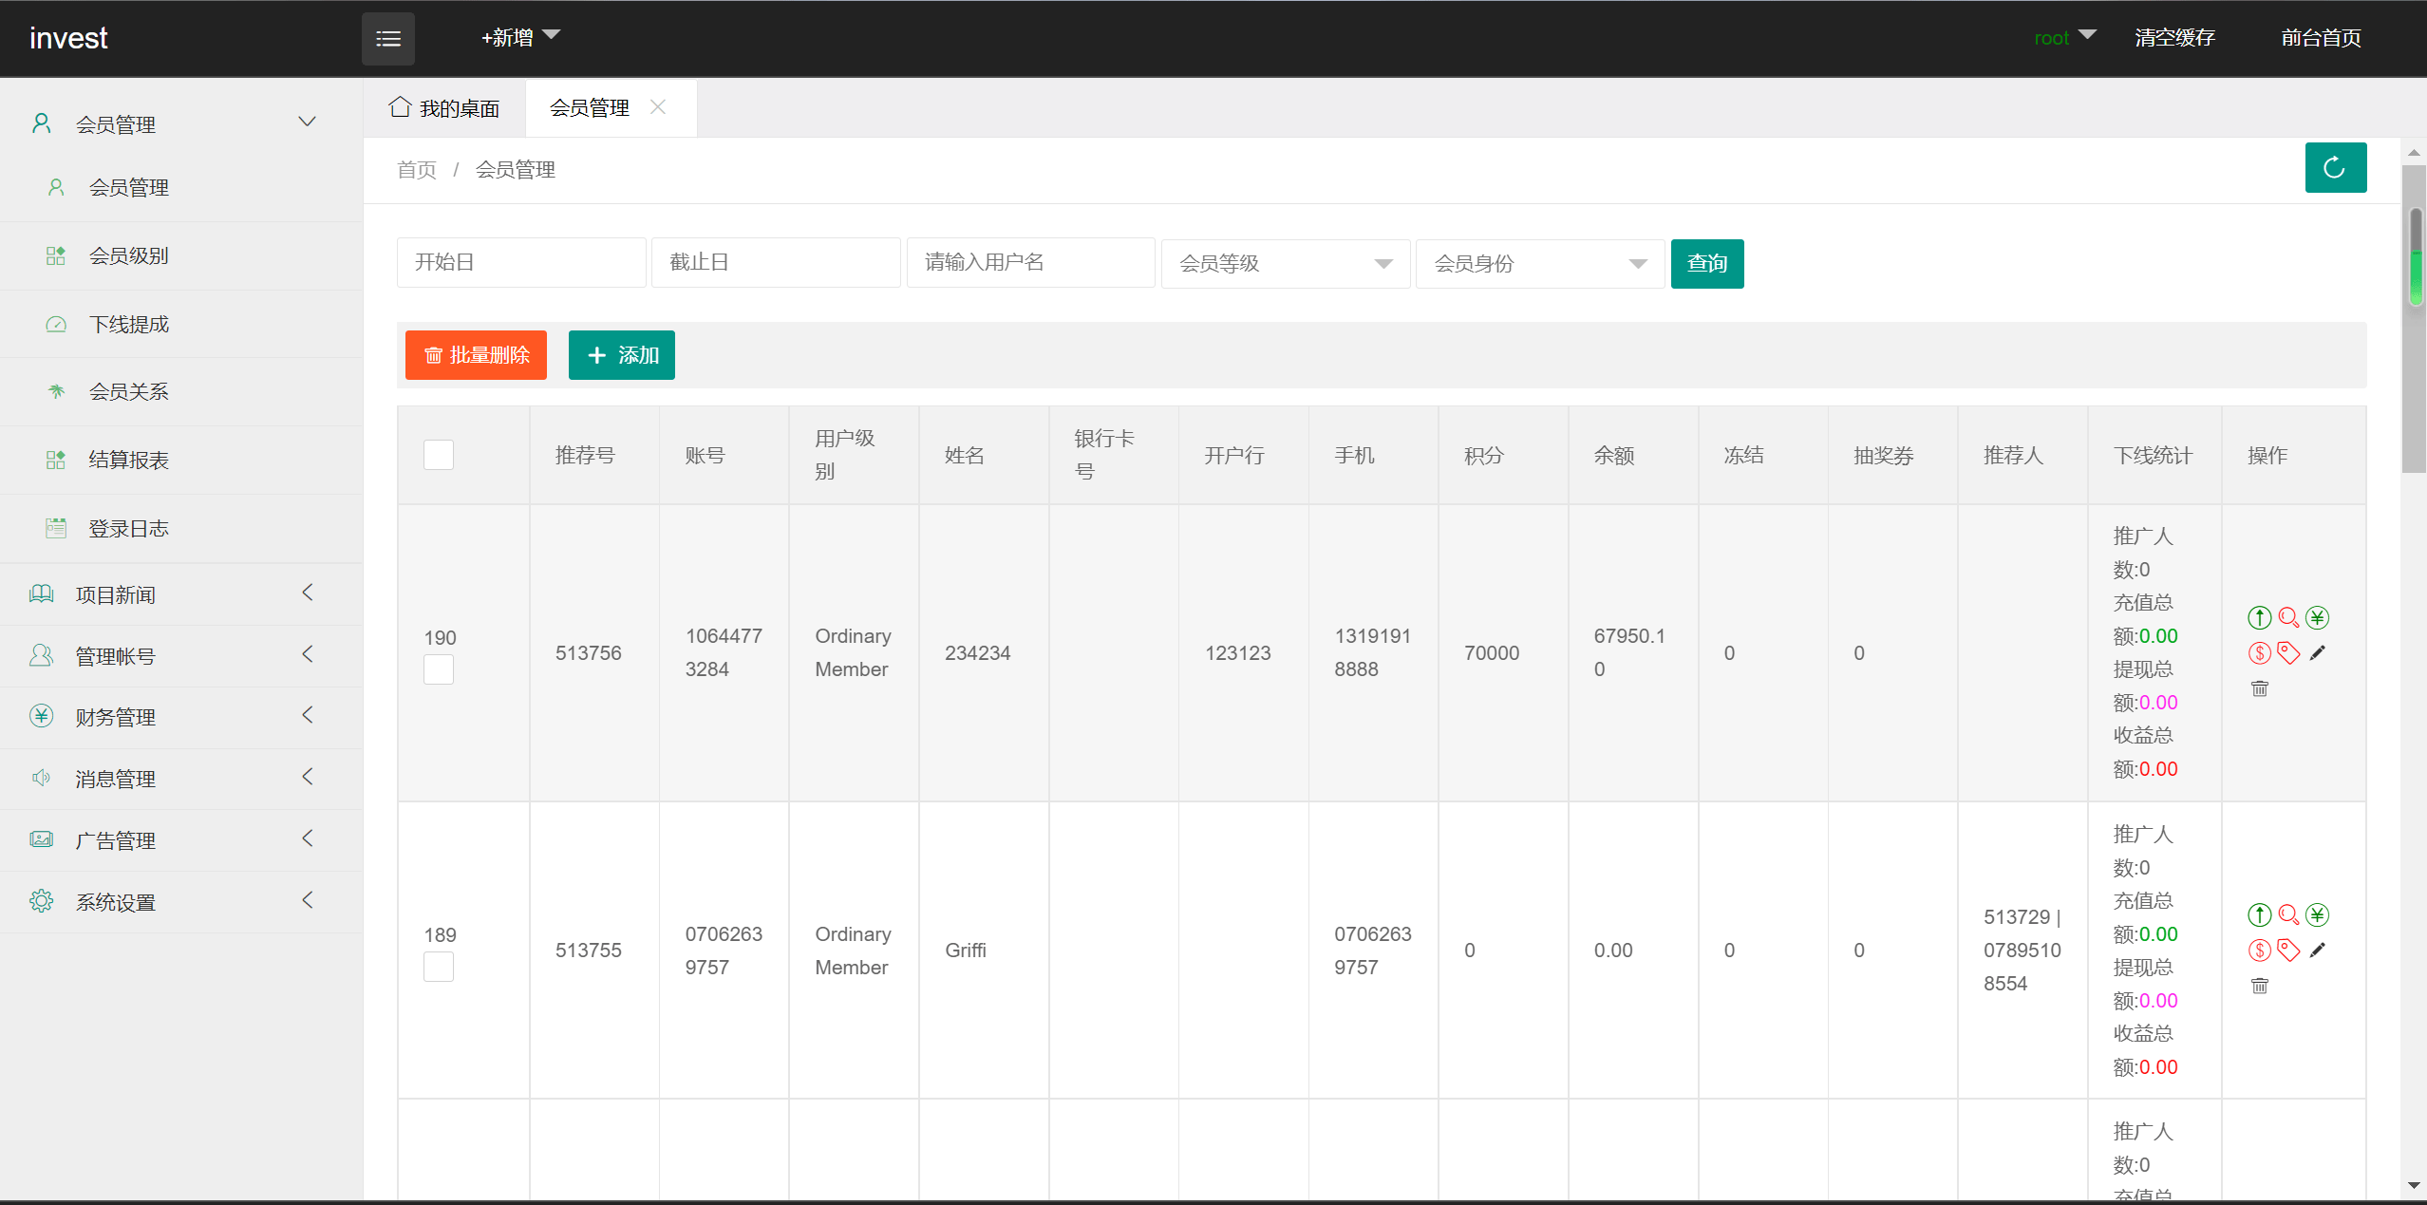Tick the checkbox for member row 190
2427x1205 pixels.
[x=438, y=669]
